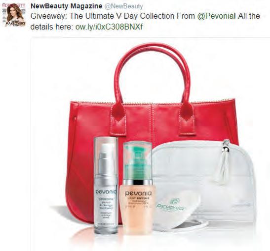Image resolution: width=270 pixels, height=251 pixels.
Task: Click the clear cap of the silver bottle
Action: tap(106, 156)
